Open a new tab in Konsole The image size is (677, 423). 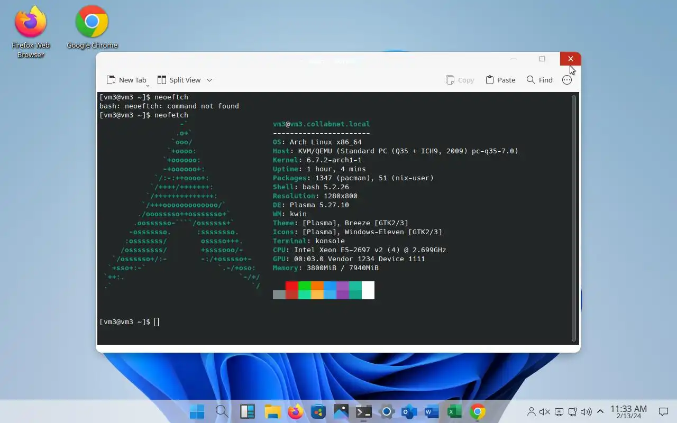click(x=126, y=80)
